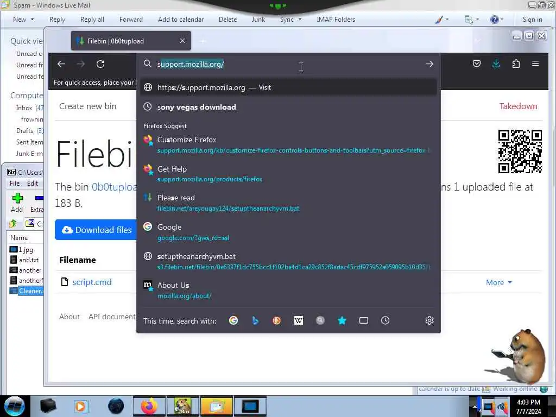Search this time with DuckDuckGo icon
Viewport: 556px width, 417px height.
coord(276,320)
